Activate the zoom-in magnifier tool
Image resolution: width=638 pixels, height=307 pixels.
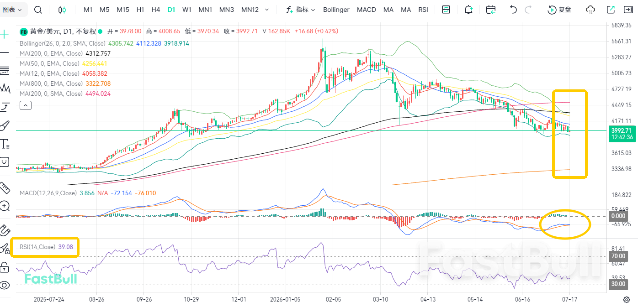click(x=5, y=206)
